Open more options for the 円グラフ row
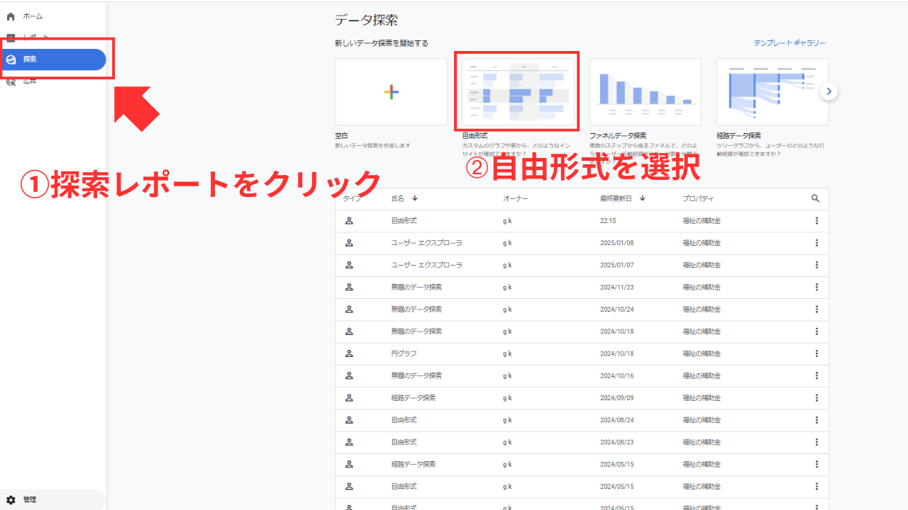 point(816,353)
